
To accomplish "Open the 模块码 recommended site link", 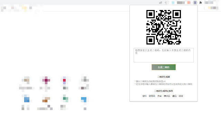I will tap(167, 96).
